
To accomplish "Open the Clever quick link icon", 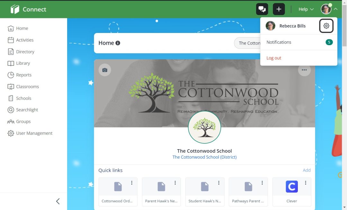I will click(292, 187).
